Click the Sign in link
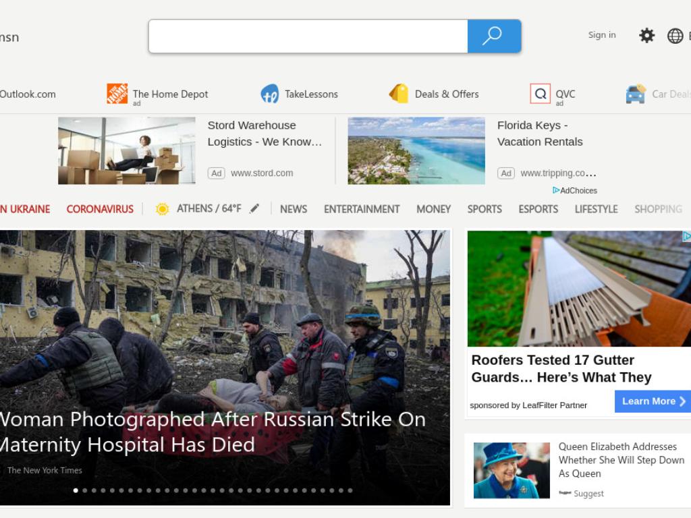Screen dimensions: 691x518 click(x=602, y=35)
